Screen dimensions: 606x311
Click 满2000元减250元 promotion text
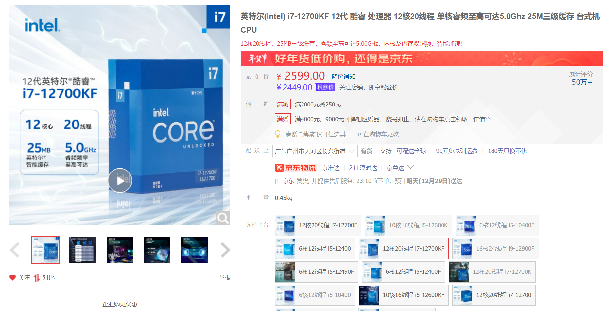[318, 105]
